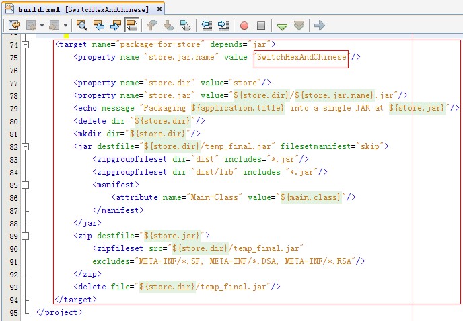Click the Back navigation icon
The height and width of the screenshot is (321, 463).
tap(31, 26)
